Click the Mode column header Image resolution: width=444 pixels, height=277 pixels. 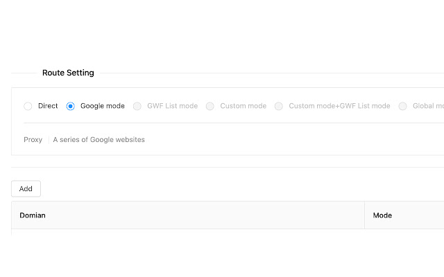tap(382, 215)
